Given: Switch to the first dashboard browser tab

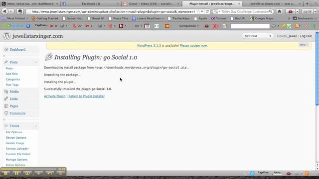Looking at the screenshot, I should (30, 3).
